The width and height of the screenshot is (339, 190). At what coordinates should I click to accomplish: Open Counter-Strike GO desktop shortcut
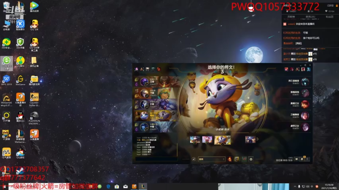tap(34, 100)
